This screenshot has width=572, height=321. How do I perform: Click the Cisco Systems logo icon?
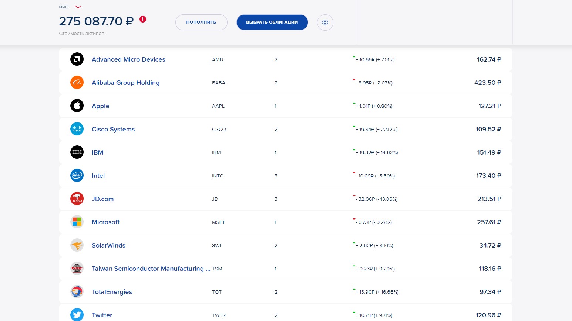77,129
